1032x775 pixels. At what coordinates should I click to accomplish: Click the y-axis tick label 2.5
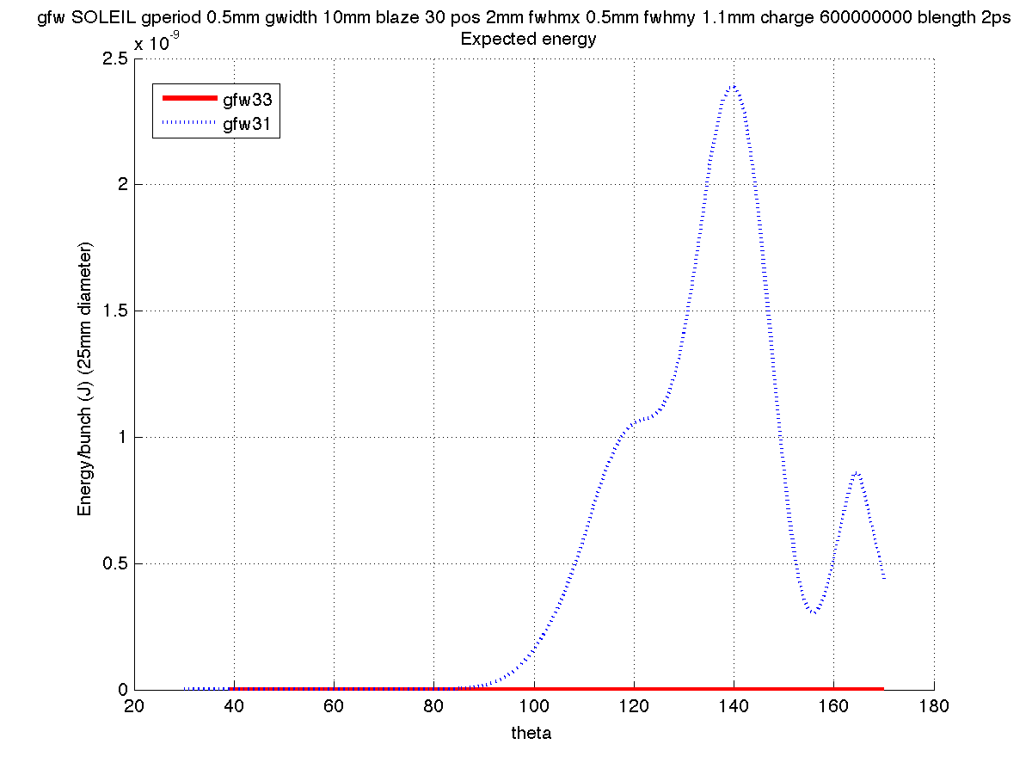(115, 58)
